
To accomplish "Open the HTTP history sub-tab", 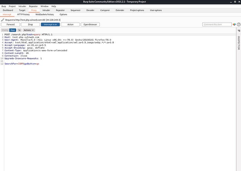I will (23, 14).
